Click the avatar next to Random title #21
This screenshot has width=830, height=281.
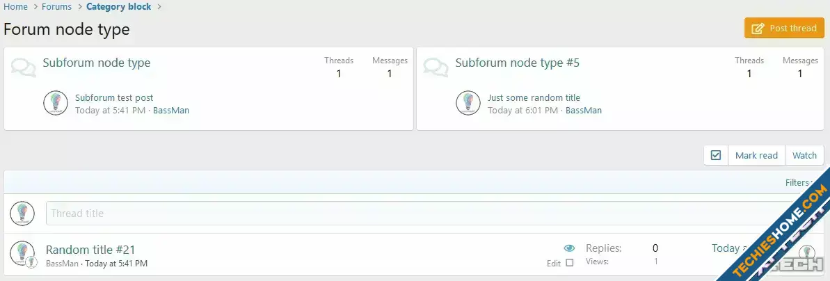[22, 253]
